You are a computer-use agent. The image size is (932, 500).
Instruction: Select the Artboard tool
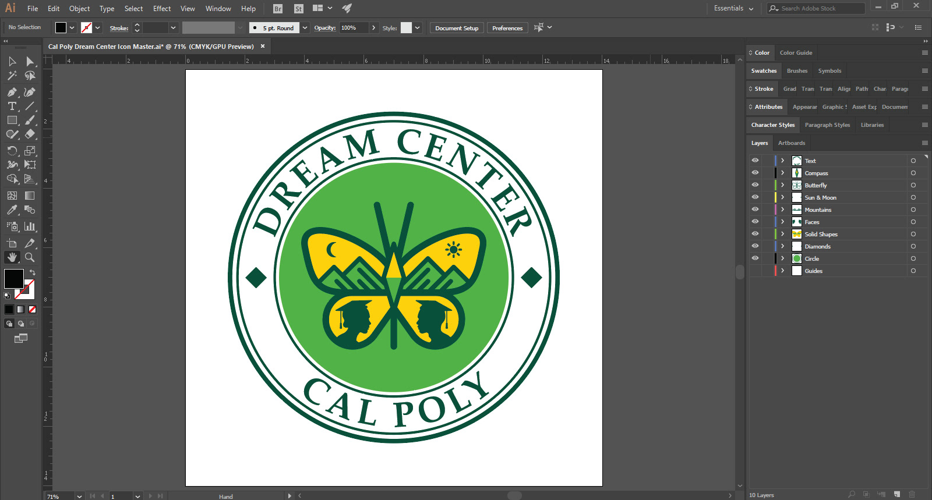[12, 243]
